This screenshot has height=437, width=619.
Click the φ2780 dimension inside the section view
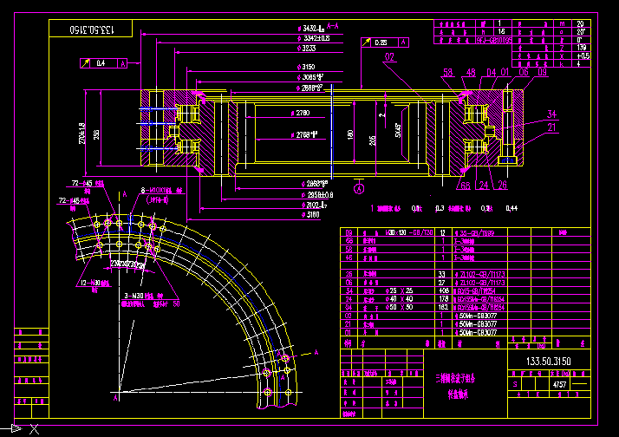click(302, 114)
